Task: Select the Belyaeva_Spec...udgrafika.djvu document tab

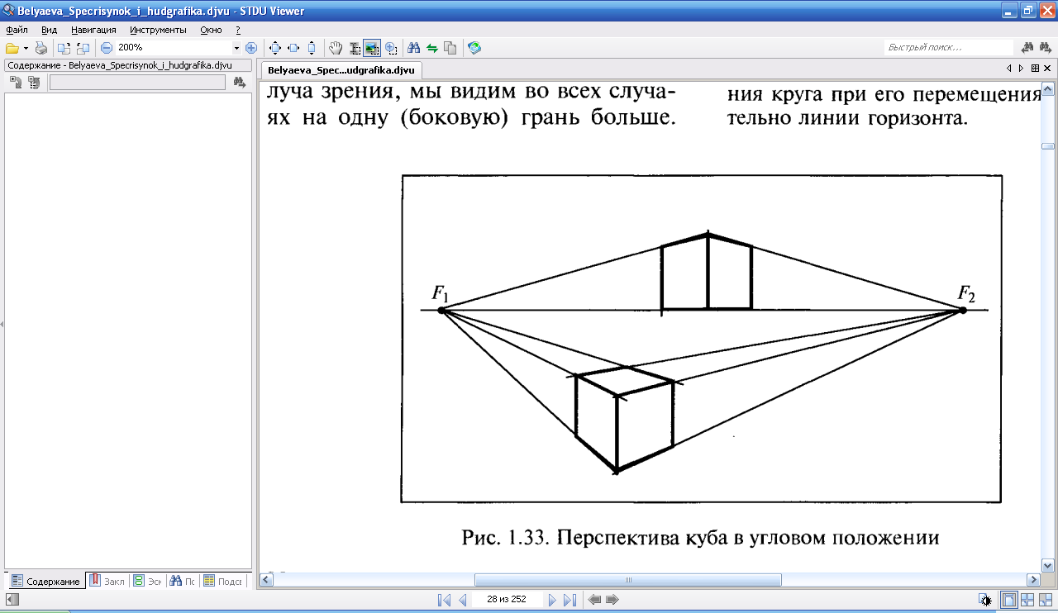Action: (x=341, y=70)
